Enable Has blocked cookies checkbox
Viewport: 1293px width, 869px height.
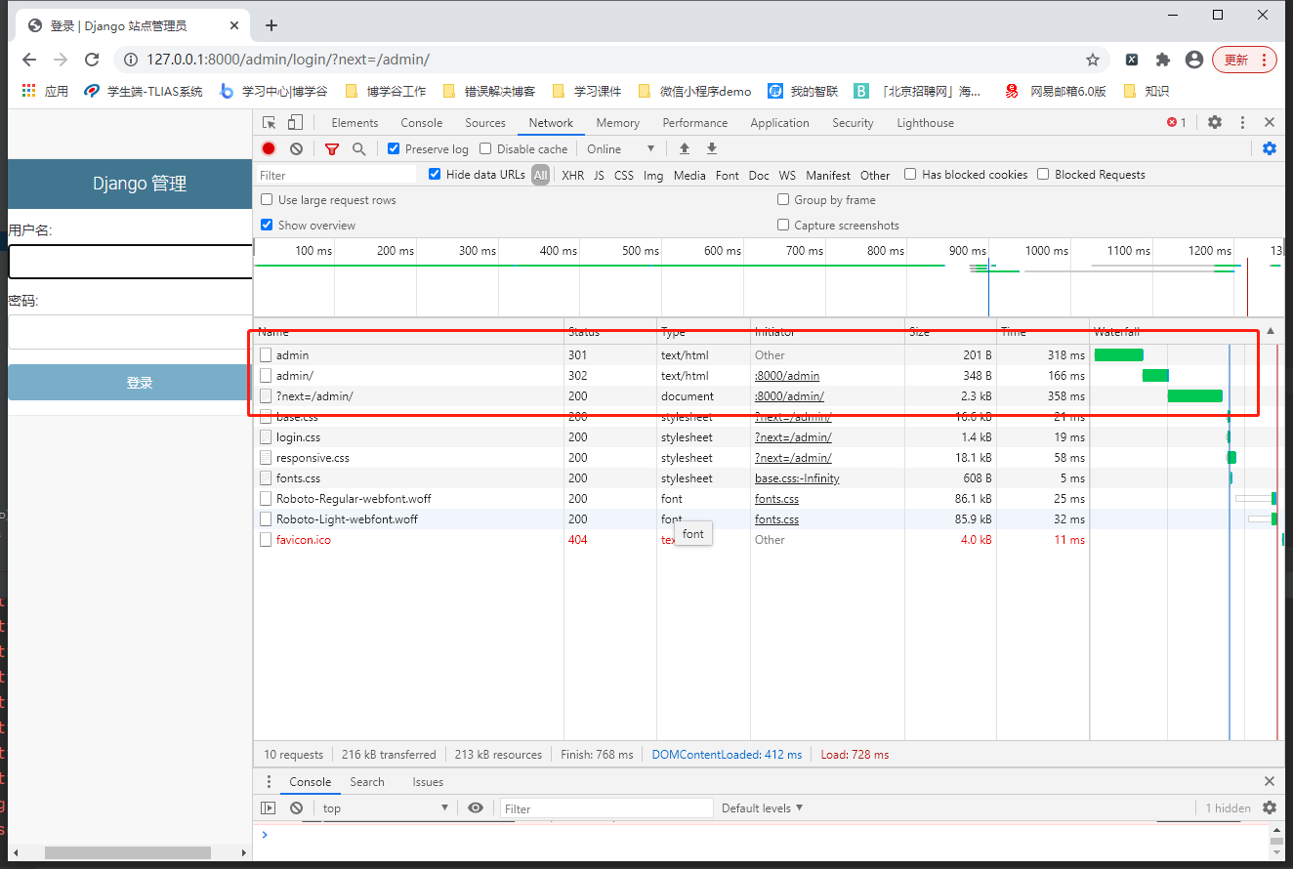point(910,174)
